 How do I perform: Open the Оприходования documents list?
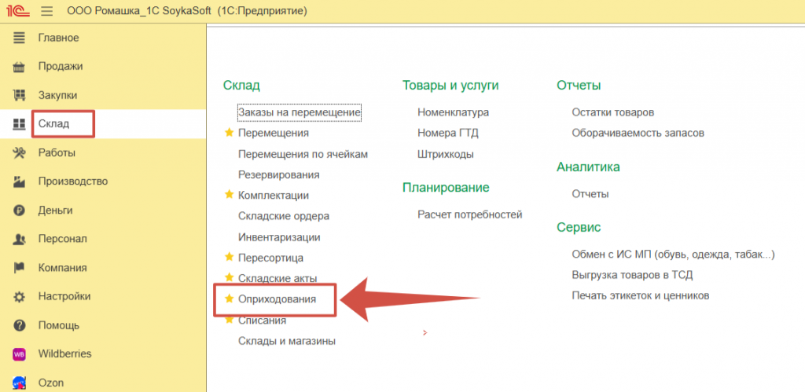point(277,299)
